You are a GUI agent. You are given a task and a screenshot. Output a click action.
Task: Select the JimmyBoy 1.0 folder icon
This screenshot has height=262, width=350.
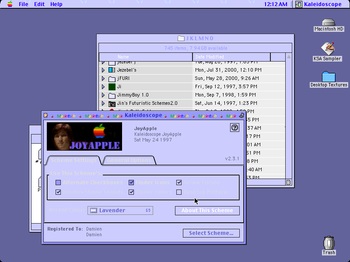coord(112,95)
